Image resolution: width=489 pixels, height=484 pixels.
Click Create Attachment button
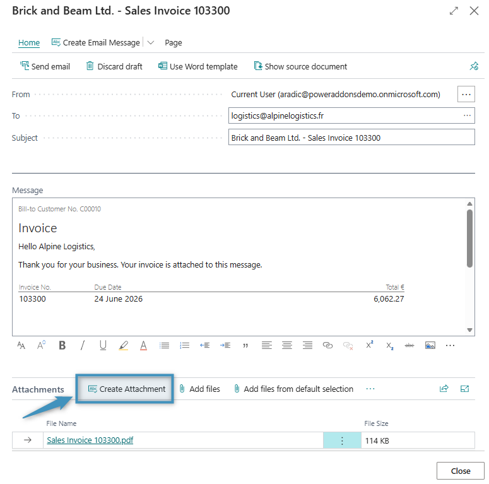pos(126,389)
